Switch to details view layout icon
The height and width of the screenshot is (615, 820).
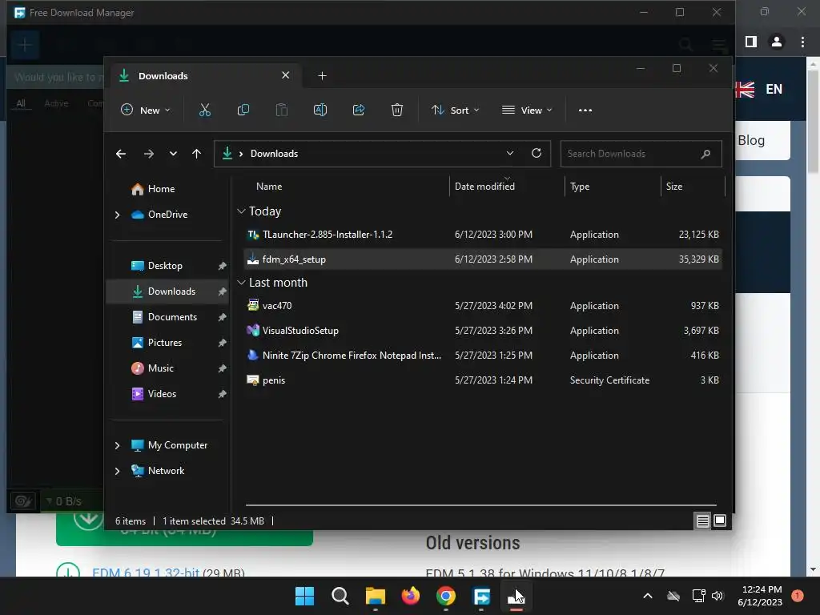[702, 521]
